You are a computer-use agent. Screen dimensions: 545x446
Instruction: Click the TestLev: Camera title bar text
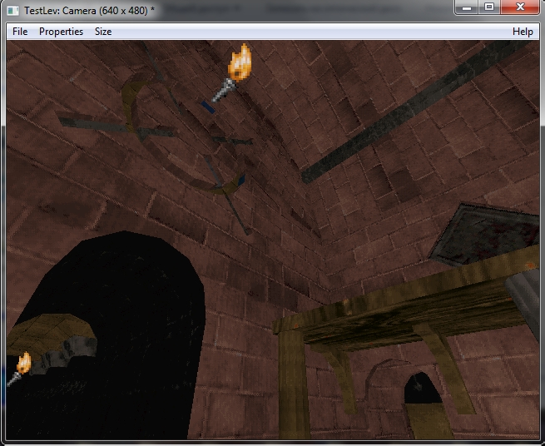click(89, 11)
